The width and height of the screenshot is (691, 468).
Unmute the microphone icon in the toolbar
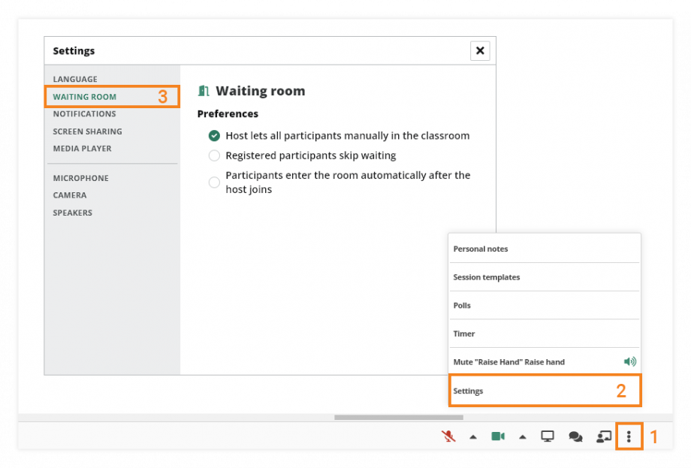click(448, 436)
